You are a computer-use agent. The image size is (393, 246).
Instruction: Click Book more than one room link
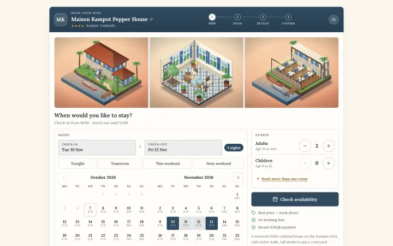coord(284,179)
